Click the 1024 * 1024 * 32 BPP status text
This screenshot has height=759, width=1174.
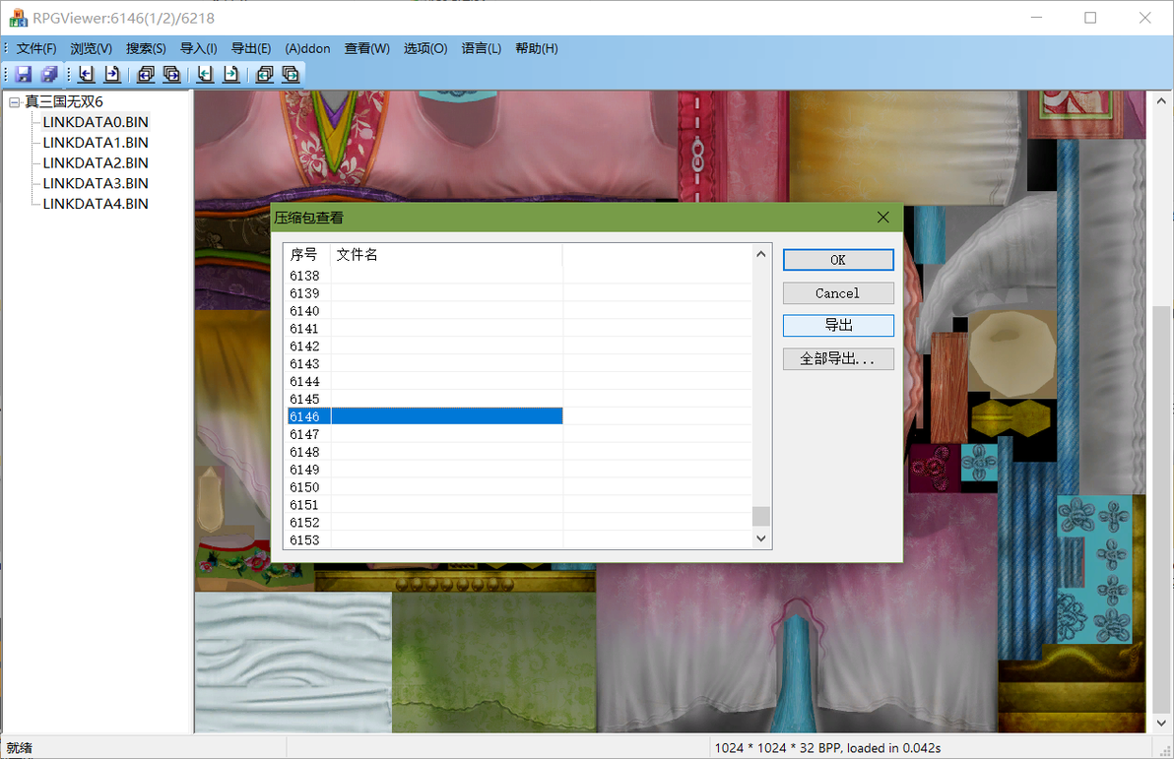pos(827,748)
